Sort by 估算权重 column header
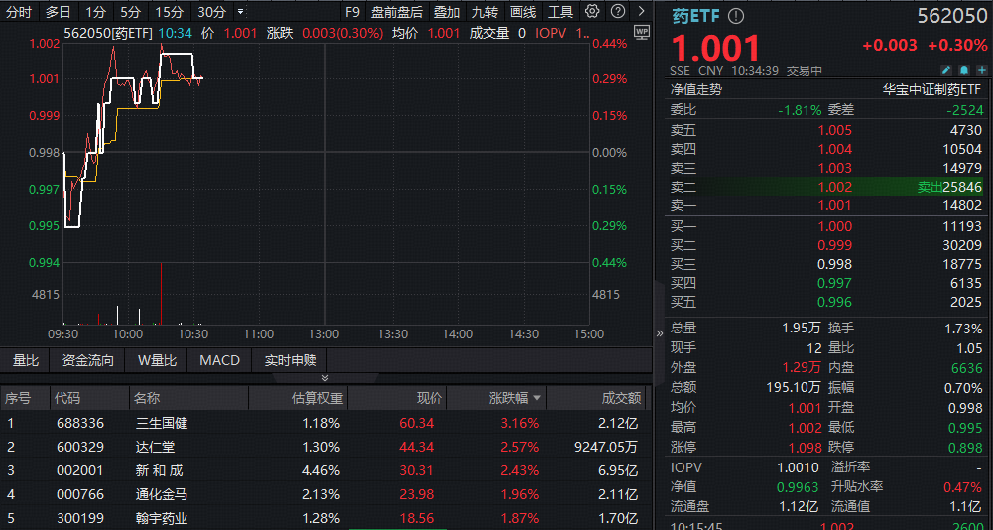This screenshot has width=993, height=530. (x=316, y=398)
